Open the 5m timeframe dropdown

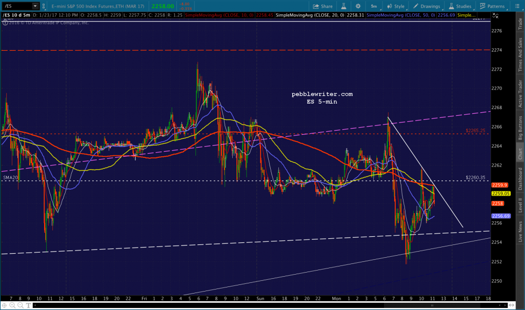[375, 6]
